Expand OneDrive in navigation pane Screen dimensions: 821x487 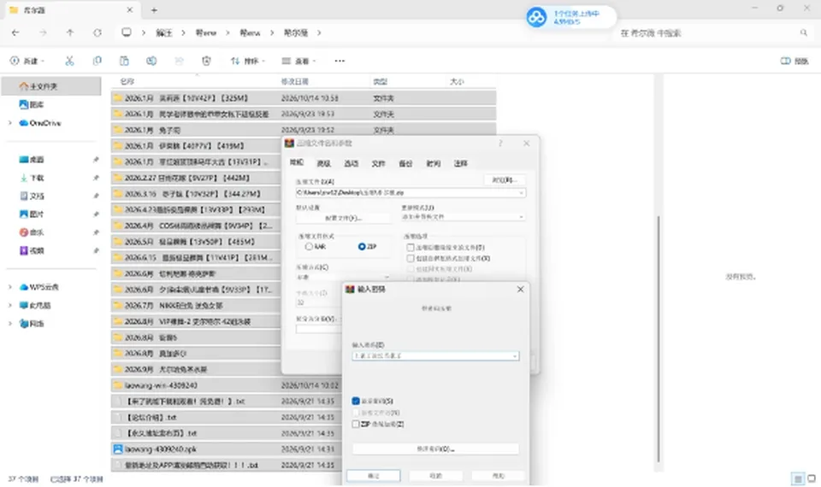[x=10, y=123]
